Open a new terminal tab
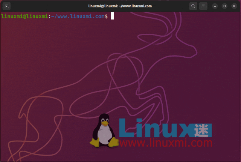The height and width of the screenshot is (162, 241). tap(6, 6)
